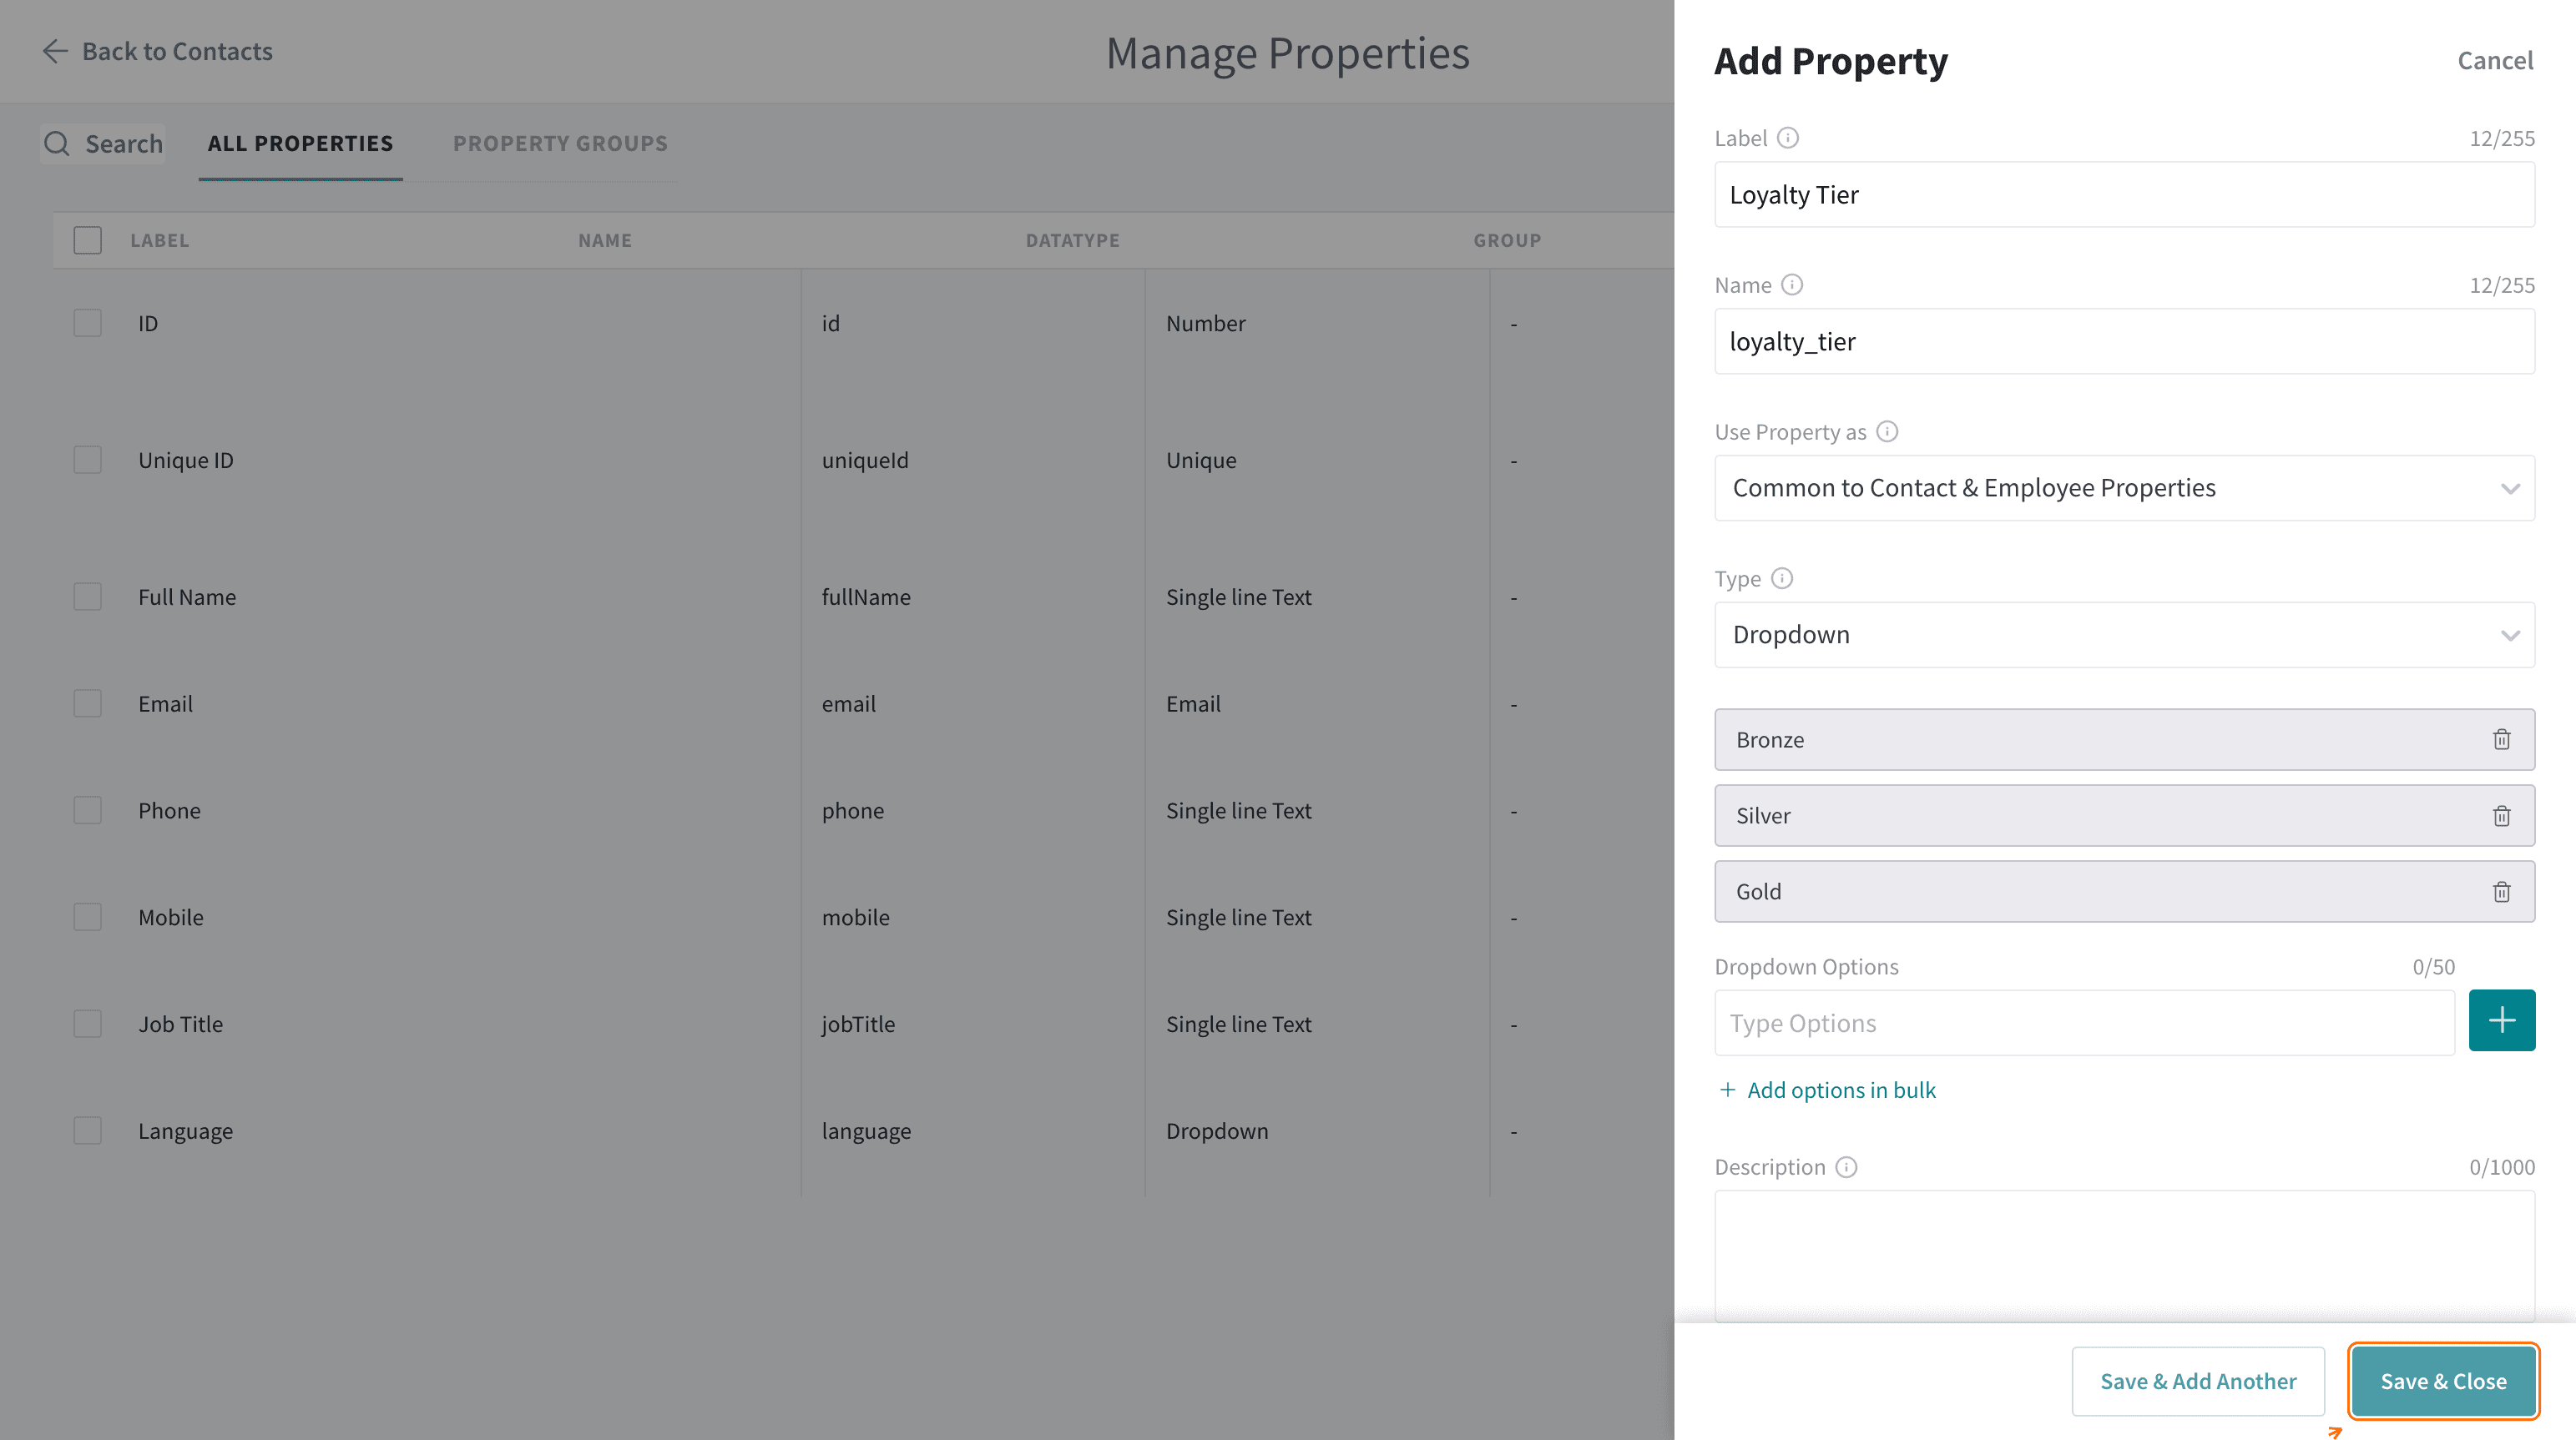Click Save & Close button
Image resolution: width=2576 pixels, height=1440 pixels.
tap(2443, 1381)
